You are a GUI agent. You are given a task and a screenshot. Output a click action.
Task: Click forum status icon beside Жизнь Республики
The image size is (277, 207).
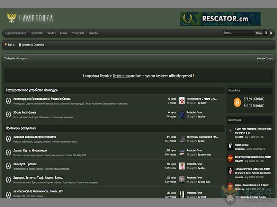[x=8, y=115]
